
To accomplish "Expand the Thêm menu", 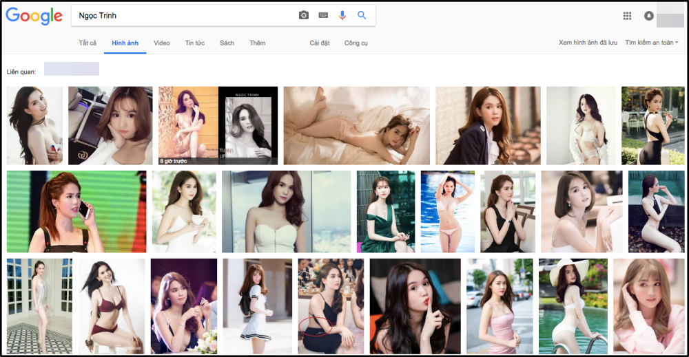I will click(258, 43).
